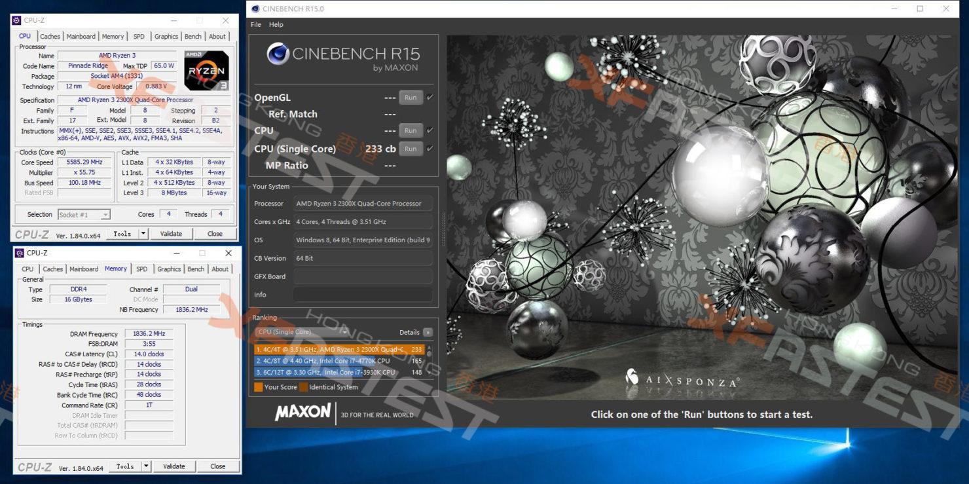This screenshot has width=969, height=484.
Task: Click the Core Voltage value 0.883 V
Action: point(156,86)
